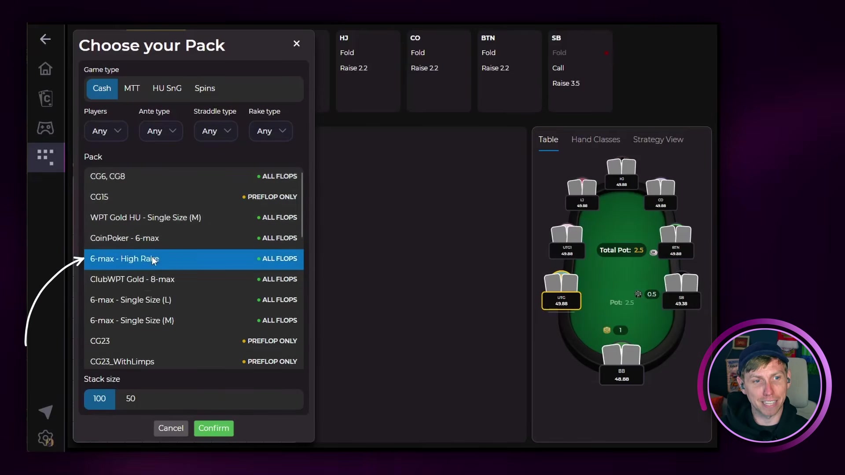Switch to the Table tab
Image resolution: width=845 pixels, height=475 pixels.
(x=548, y=140)
